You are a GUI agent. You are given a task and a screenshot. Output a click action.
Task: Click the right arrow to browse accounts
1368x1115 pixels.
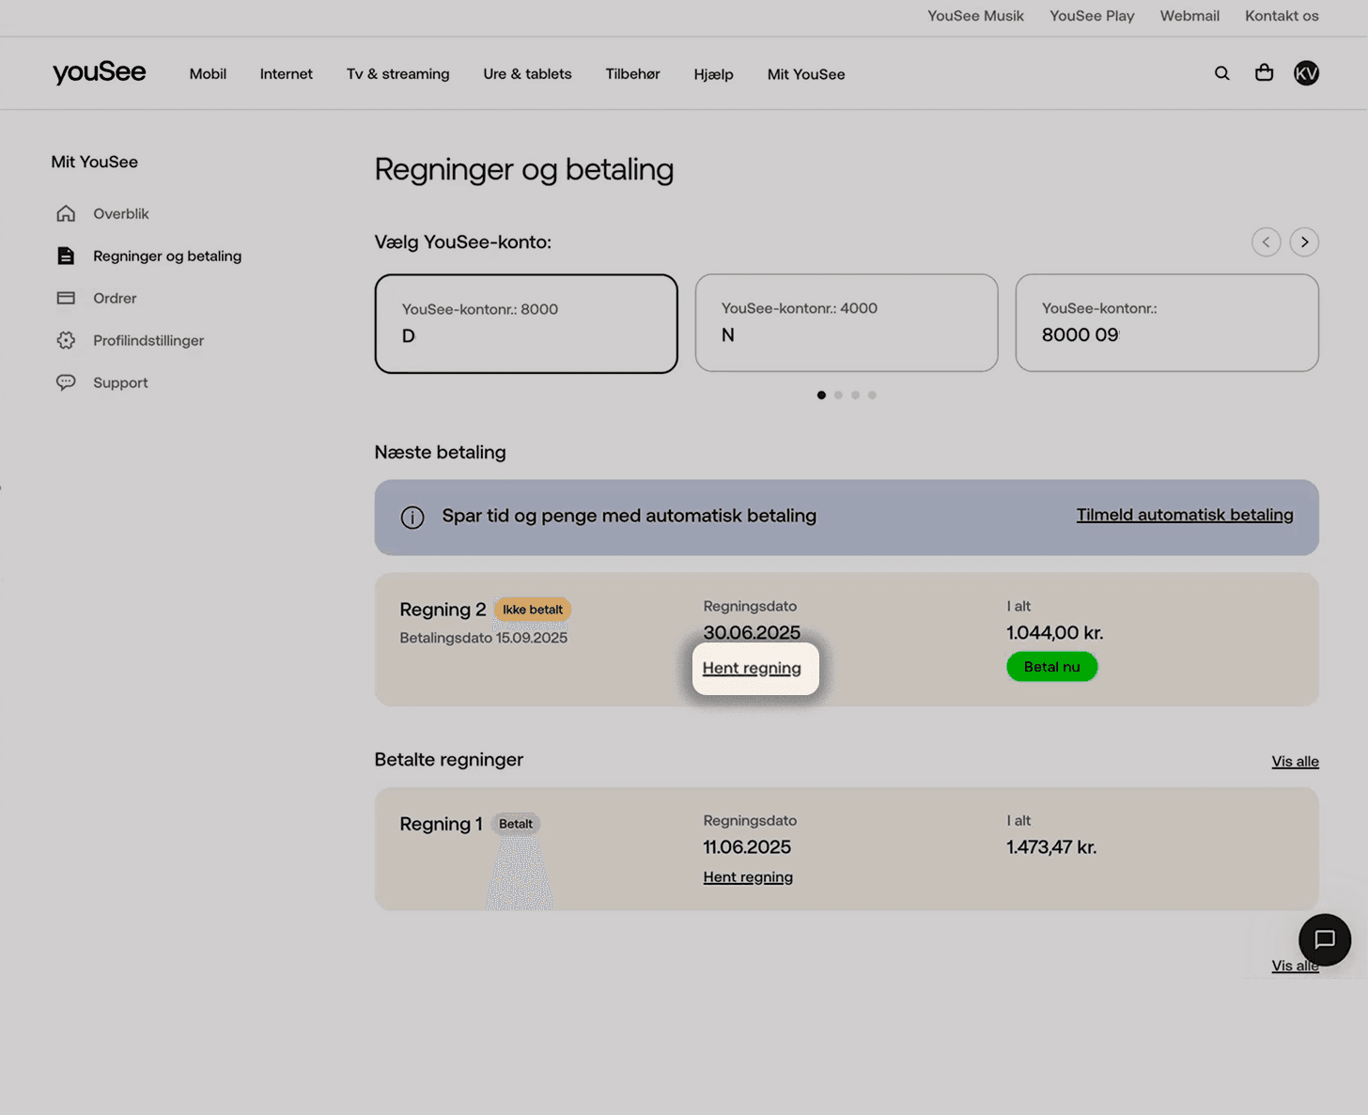tap(1304, 241)
